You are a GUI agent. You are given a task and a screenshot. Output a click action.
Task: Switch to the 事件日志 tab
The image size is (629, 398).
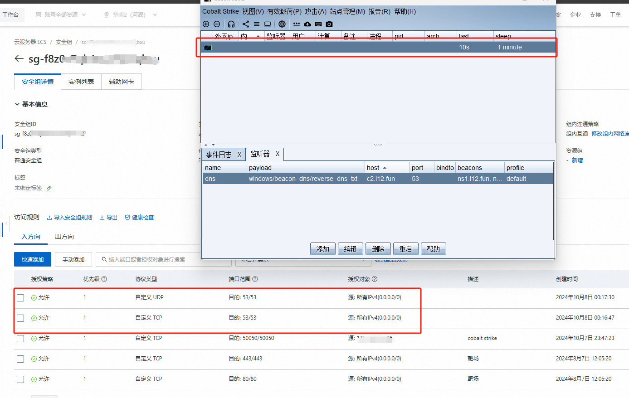219,155
